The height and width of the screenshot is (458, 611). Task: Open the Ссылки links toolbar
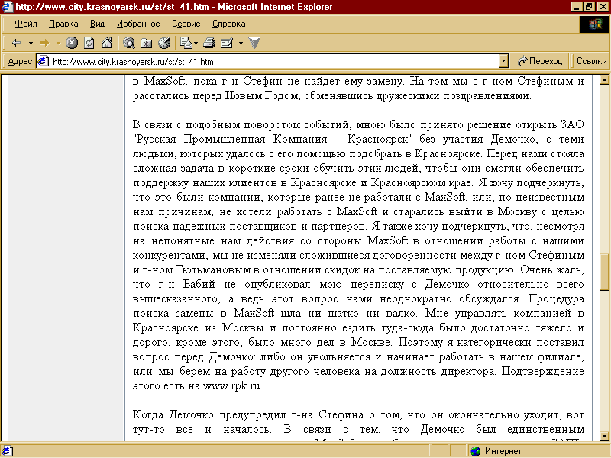pyautogui.click(x=591, y=61)
